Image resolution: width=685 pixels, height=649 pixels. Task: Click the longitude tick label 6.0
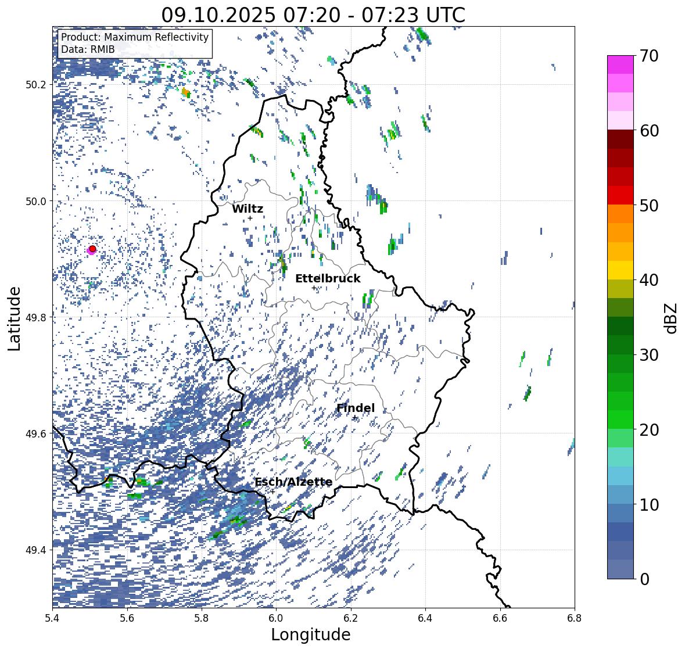tap(276, 618)
